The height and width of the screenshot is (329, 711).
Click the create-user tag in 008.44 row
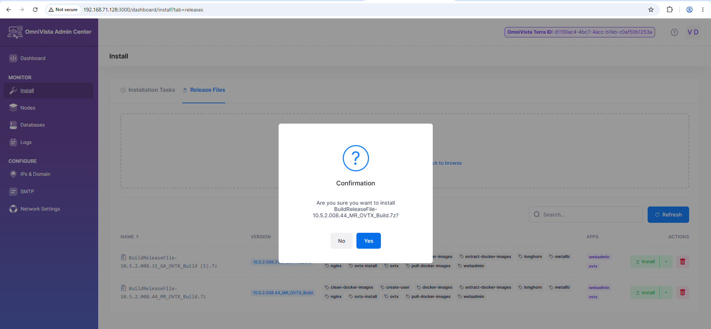point(395,287)
